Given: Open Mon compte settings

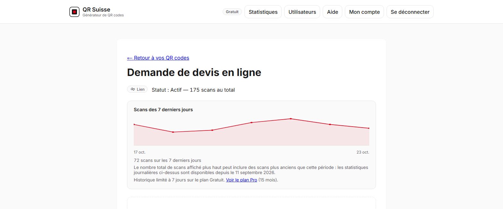Looking at the screenshot, I should [364, 12].
